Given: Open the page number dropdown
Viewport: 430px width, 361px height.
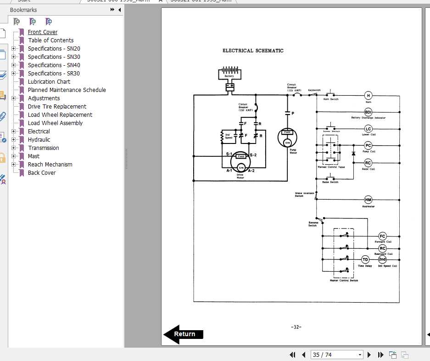Looking at the screenshot, I should [x=360, y=355].
